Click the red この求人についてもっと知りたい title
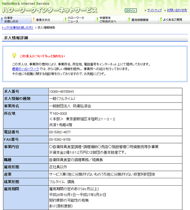This screenshot has width=190, height=210. coord(42,56)
